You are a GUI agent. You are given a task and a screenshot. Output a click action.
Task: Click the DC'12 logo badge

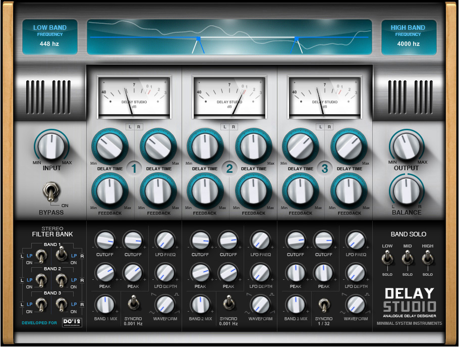pyautogui.click(x=71, y=322)
